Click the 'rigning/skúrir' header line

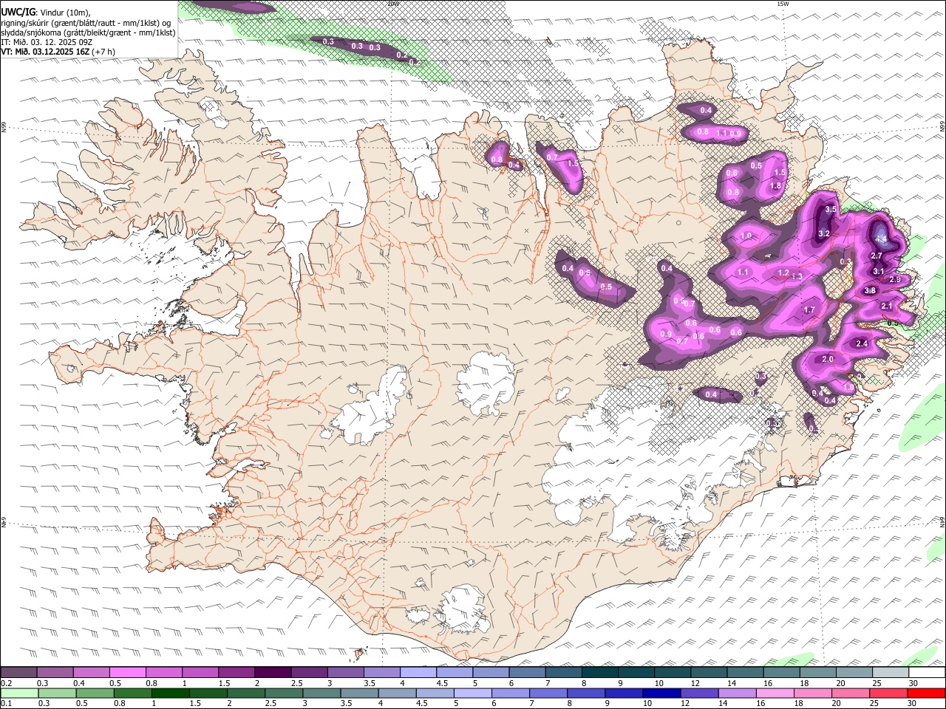click(86, 22)
